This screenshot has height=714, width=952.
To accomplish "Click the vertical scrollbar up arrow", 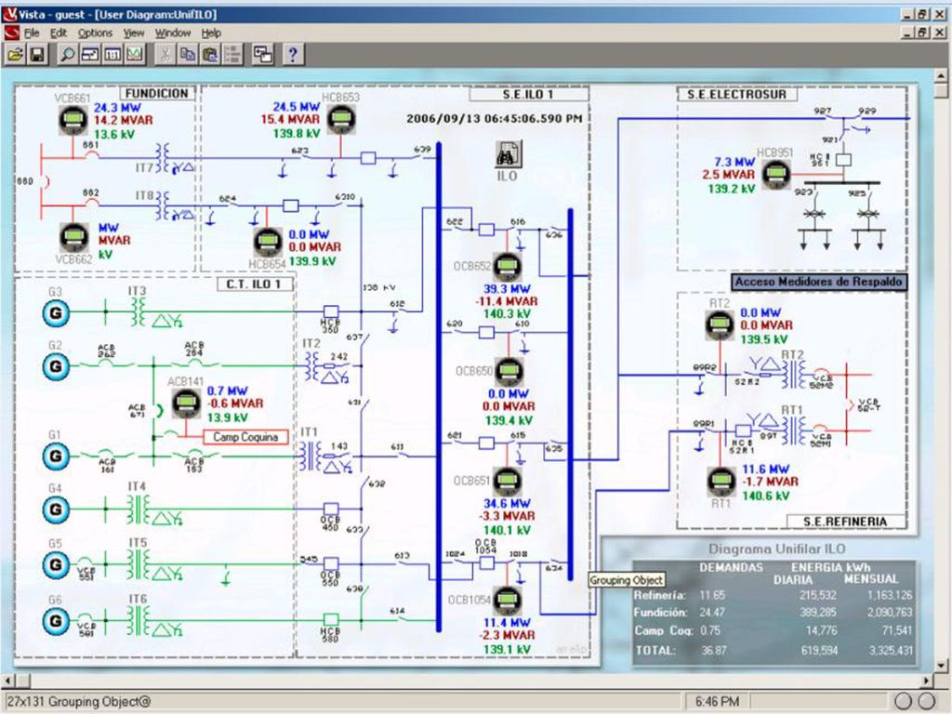I will [942, 76].
